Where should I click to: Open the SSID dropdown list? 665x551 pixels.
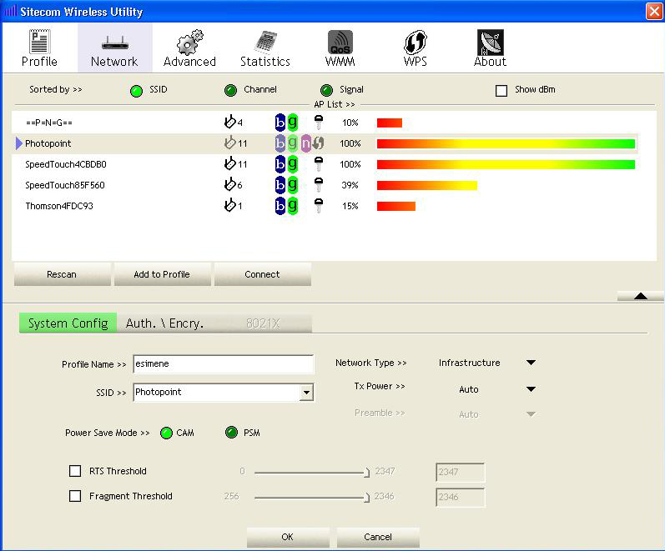pos(306,393)
